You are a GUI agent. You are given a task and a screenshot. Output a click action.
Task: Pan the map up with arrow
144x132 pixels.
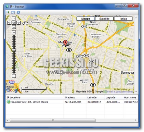click(14, 19)
